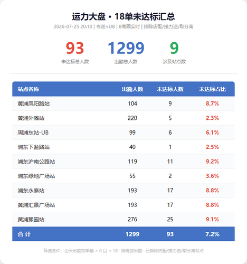The image size is (247, 264).
Task: Click the 9.1% ratio cell
Action: coord(212,219)
